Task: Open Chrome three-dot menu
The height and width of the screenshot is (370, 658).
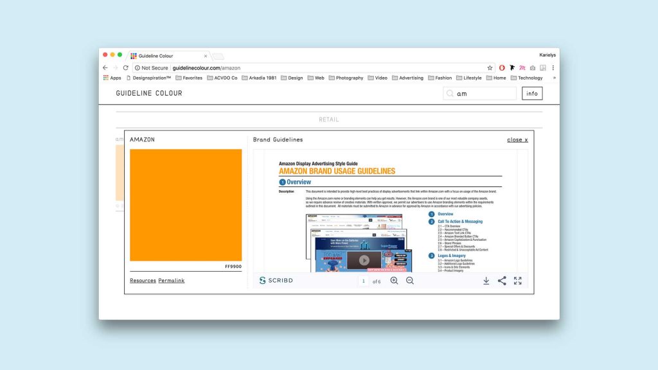Action: pos(553,67)
